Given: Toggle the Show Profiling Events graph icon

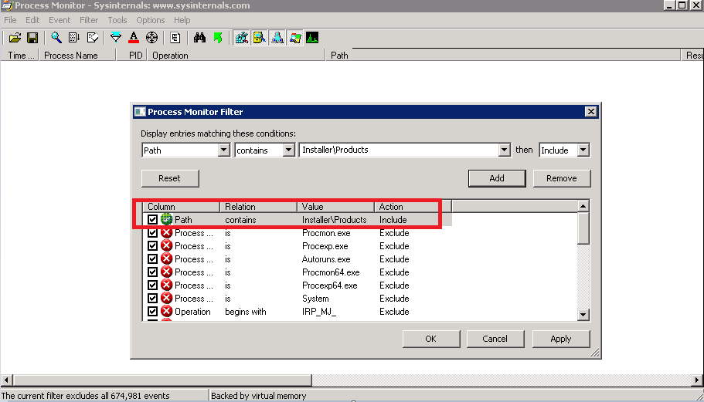Looking at the screenshot, I should pyautogui.click(x=312, y=38).
